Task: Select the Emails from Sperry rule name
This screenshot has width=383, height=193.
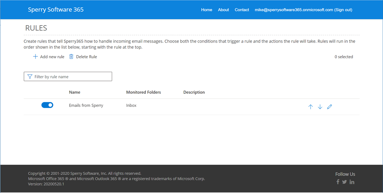Action: (86, 106)
